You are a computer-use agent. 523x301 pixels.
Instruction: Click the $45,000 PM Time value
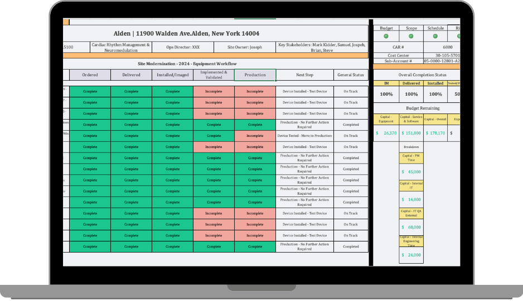pos(411,172)
